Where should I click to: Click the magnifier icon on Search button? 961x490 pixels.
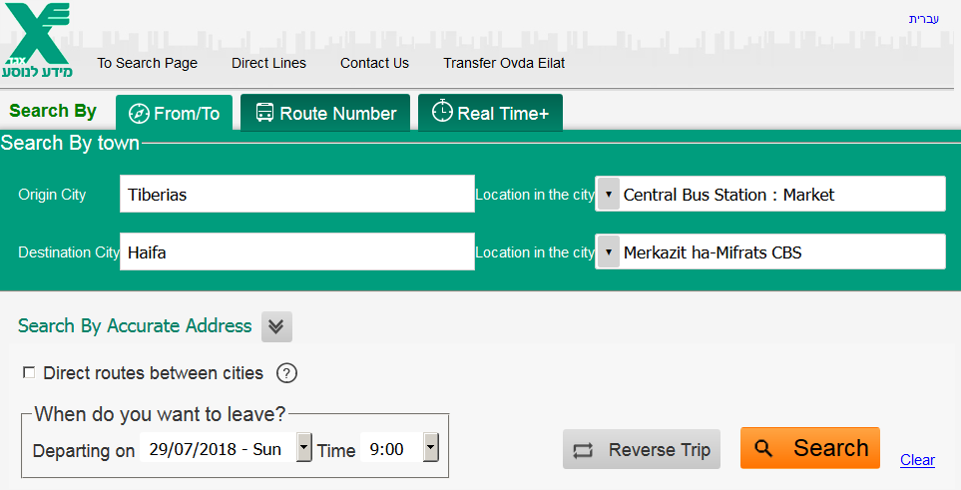pos(764,448)
